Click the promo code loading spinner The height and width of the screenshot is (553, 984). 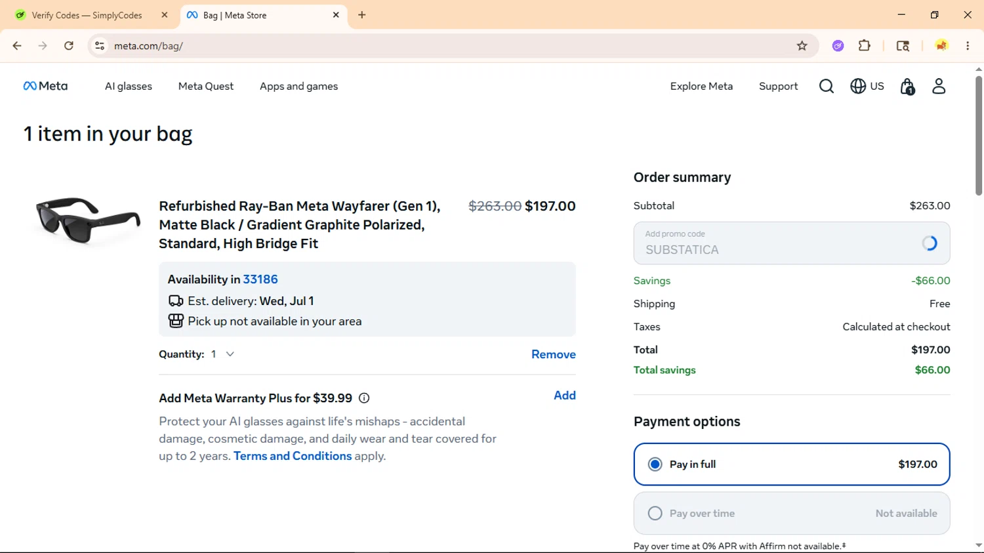point(930,243)
